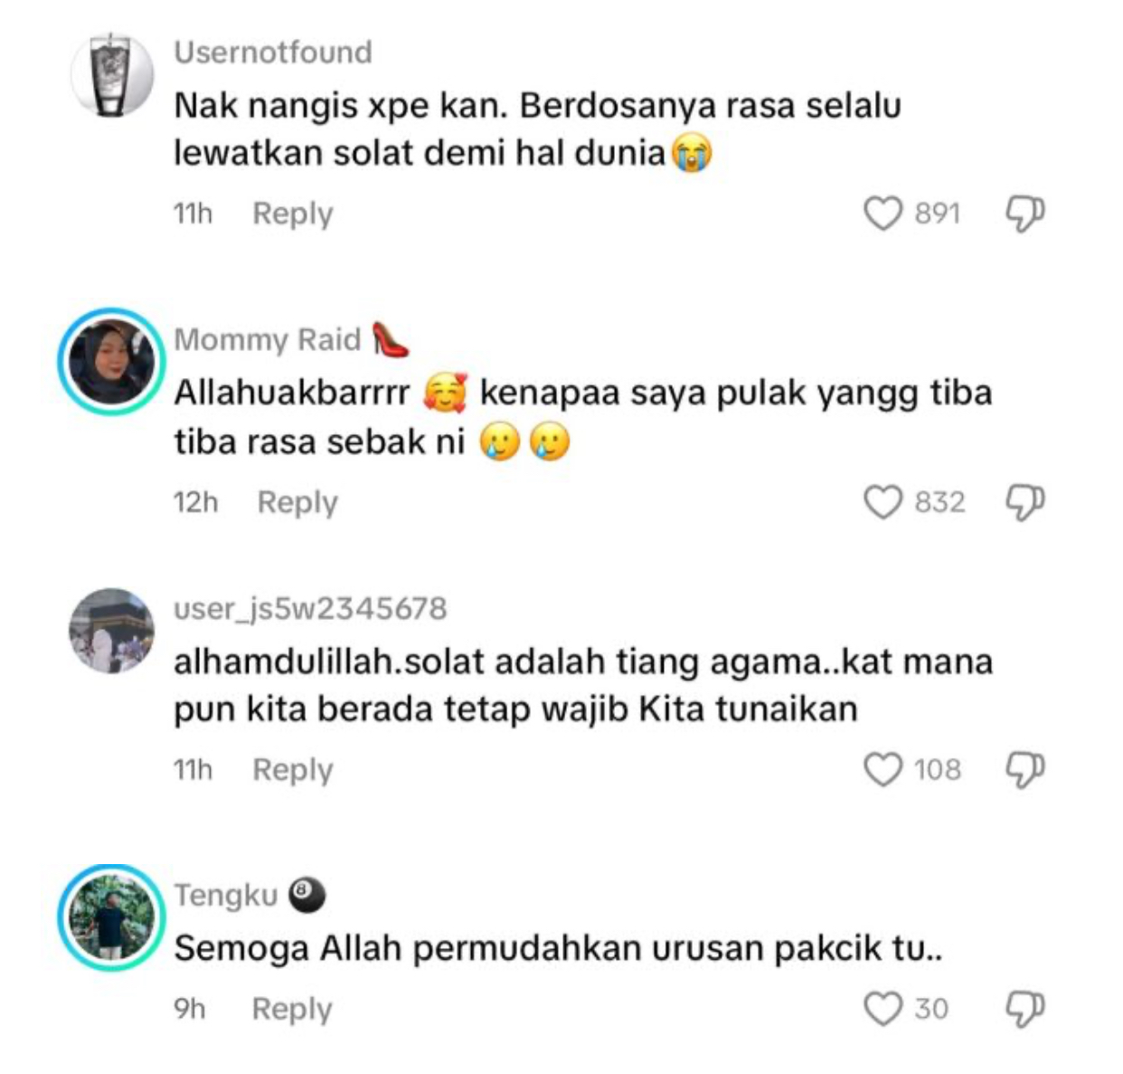
Task: Like Usernotfound's comment with heart icon
Action: [x=882, y=214]
